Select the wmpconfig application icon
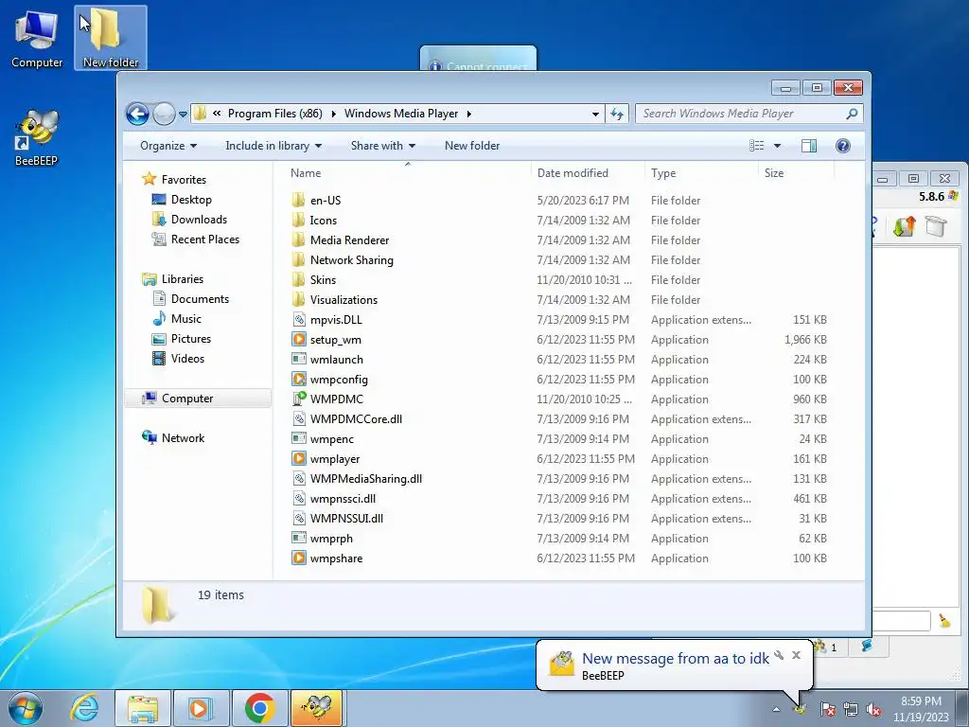Image resolution: width=969 pixels, height=727 pixels. pyautogui.click(x=298, y=379)
